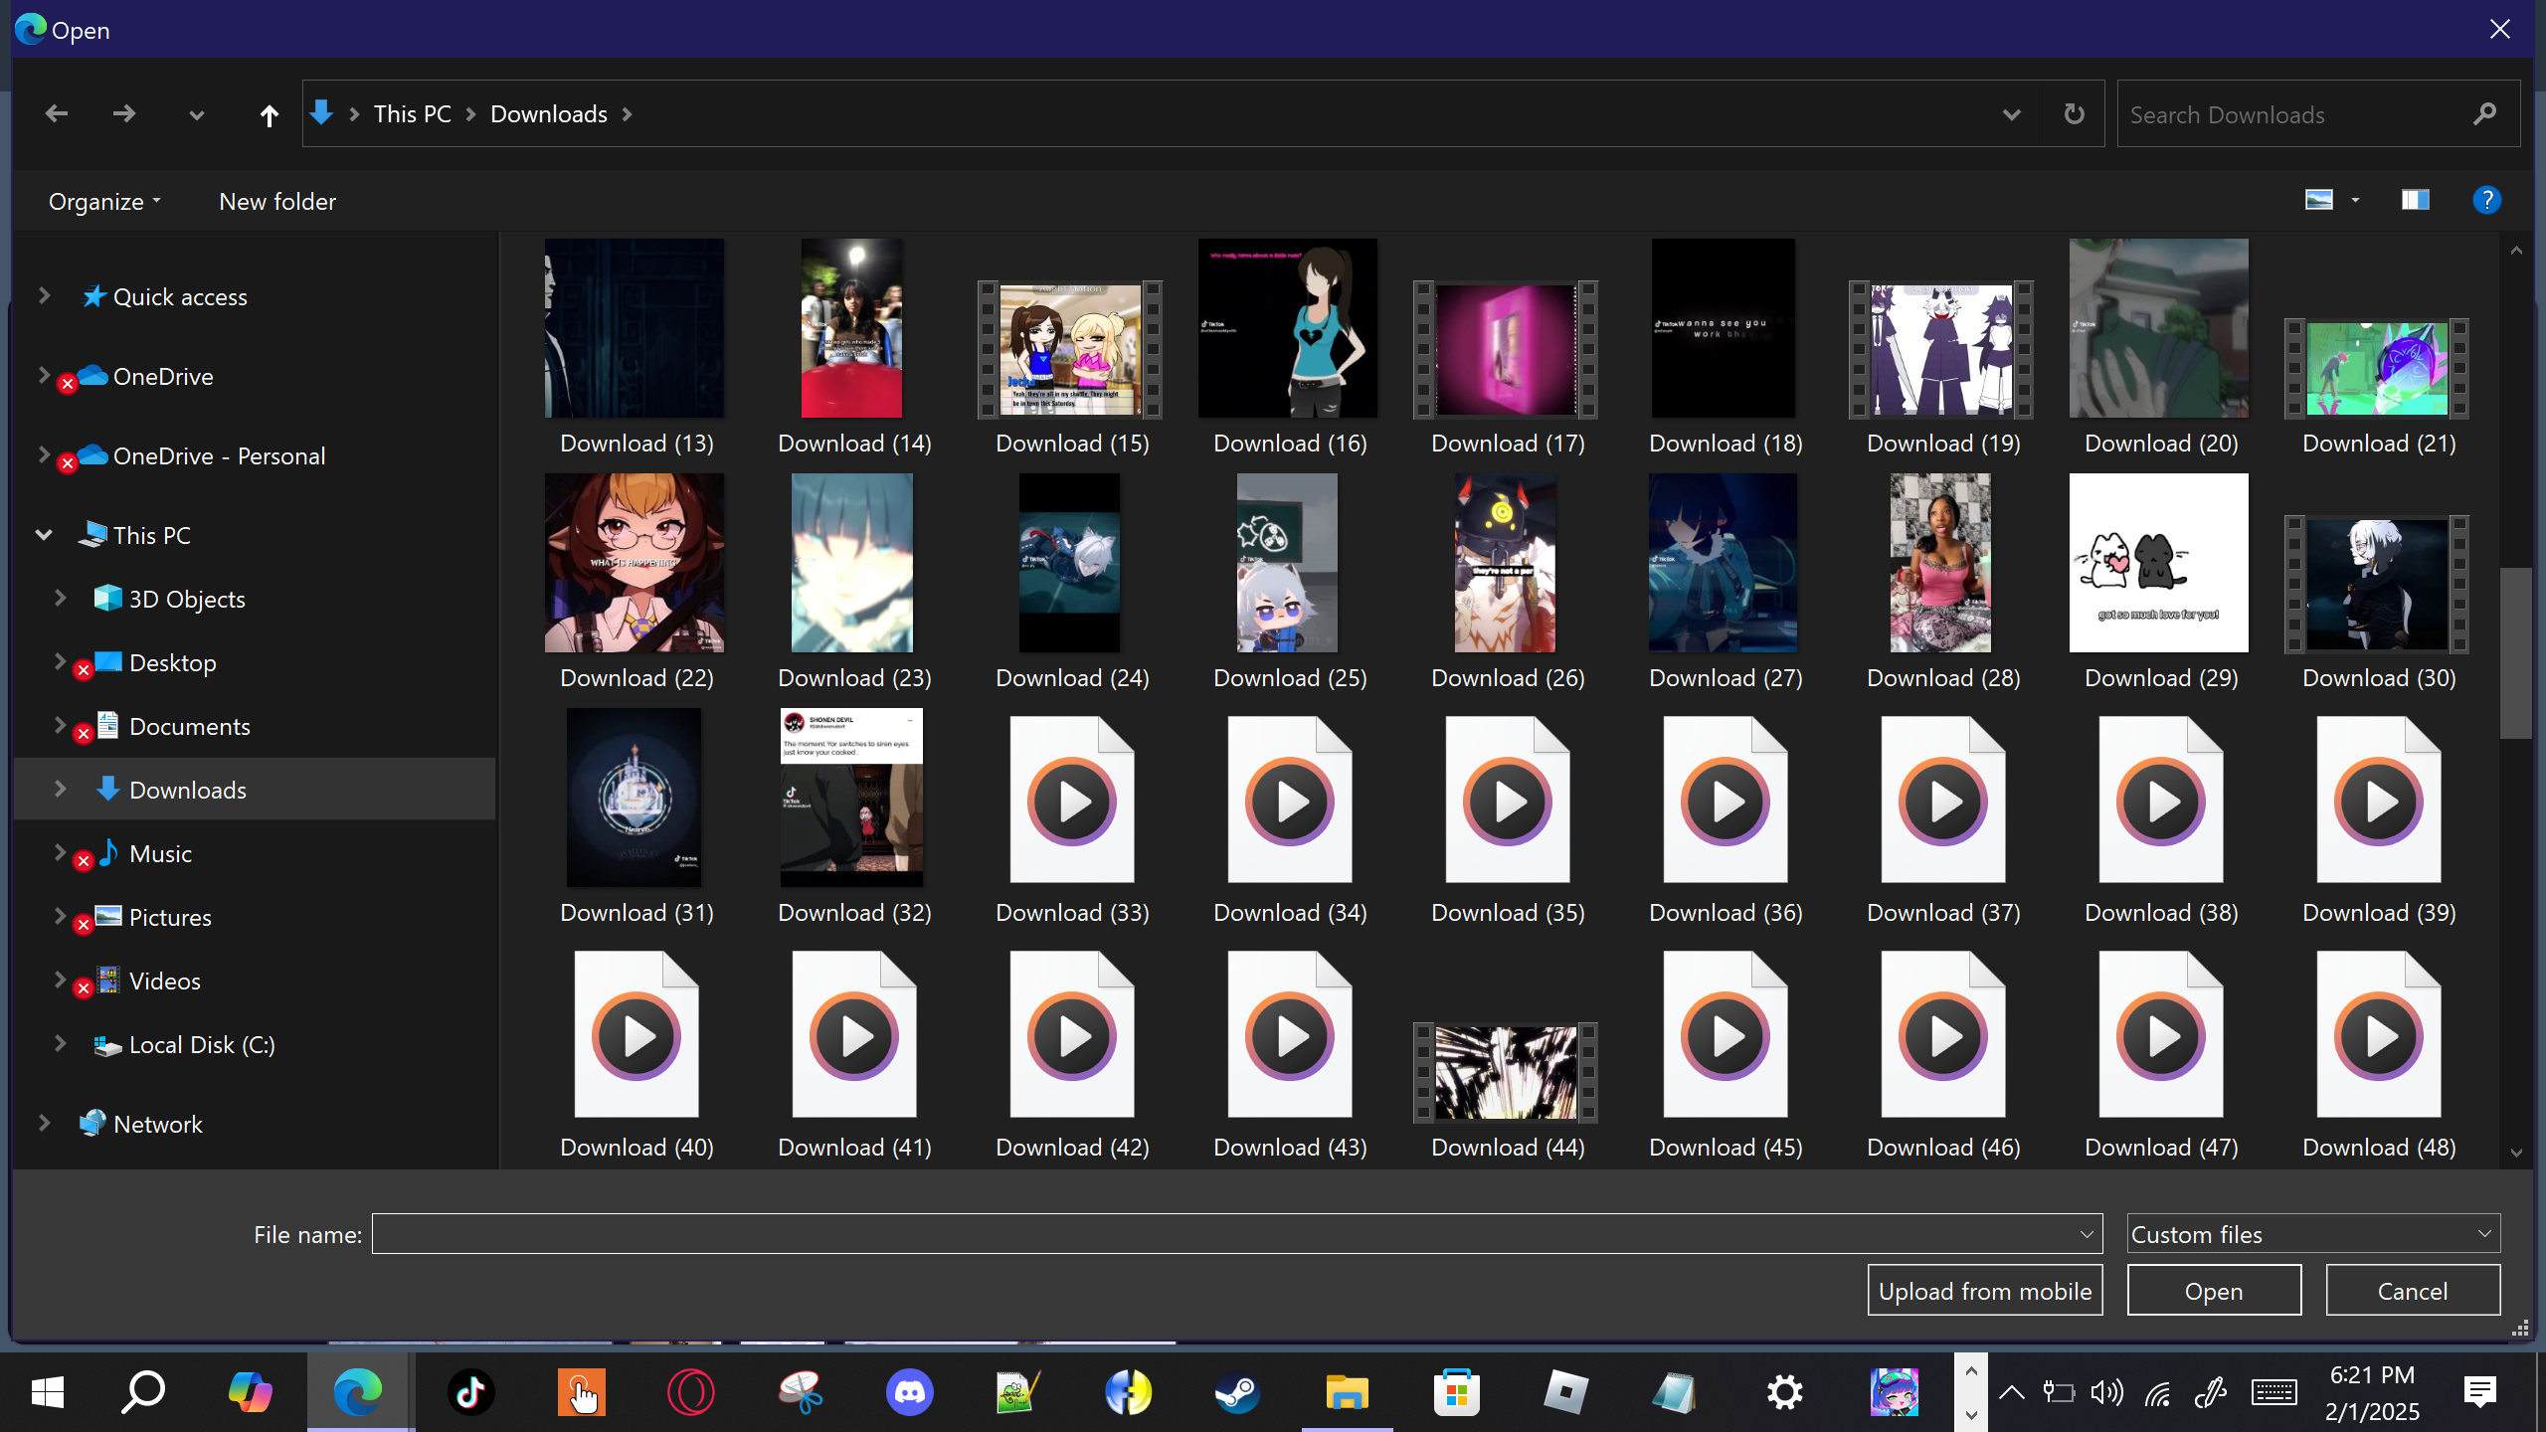Expand the Quick access tree node
This screenshot has height=1432, width=2546.
tap(44, 296)
